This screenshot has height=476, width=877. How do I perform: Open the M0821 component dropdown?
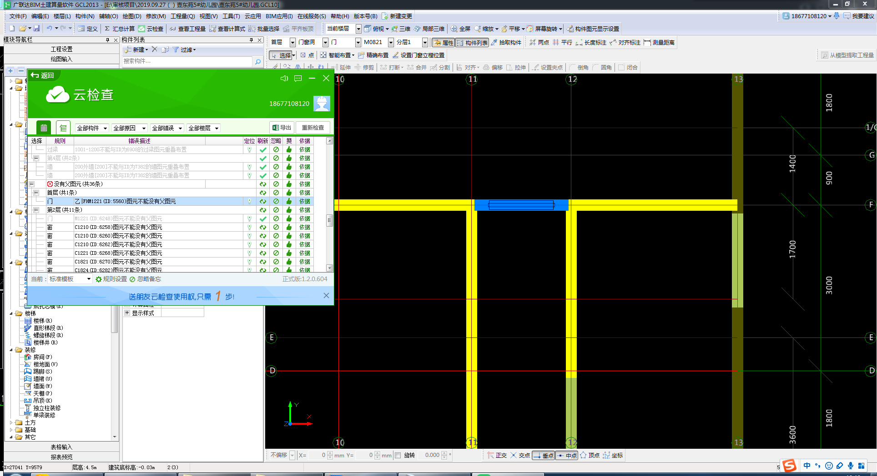391,42
